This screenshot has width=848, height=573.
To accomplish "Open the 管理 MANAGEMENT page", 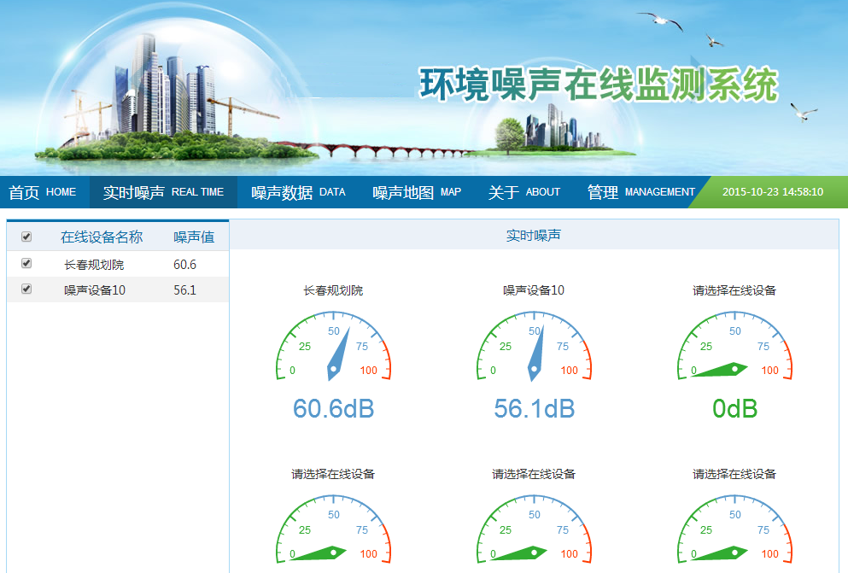I will coord(640,192).
